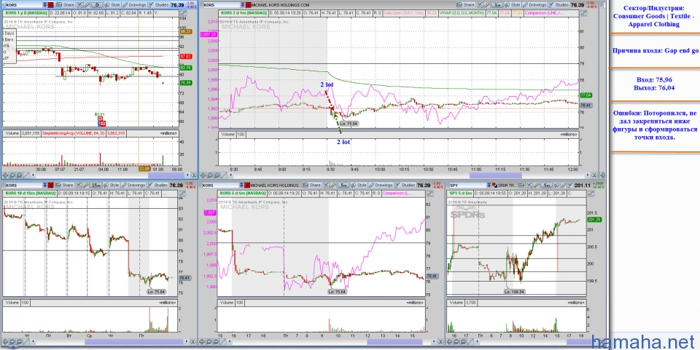
Task: Click red link color square in 1m chart
Action: (248, 5)
